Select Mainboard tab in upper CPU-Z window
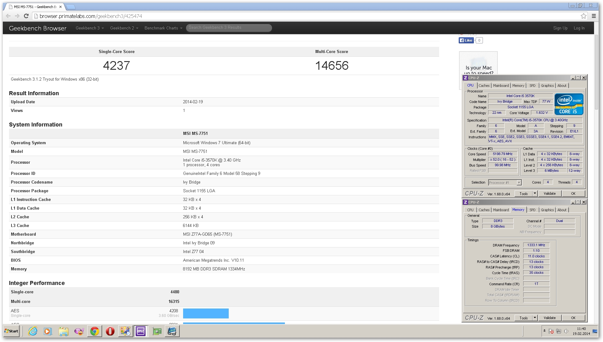The height and width of the screenshot is (342, 603). (501, 86)
